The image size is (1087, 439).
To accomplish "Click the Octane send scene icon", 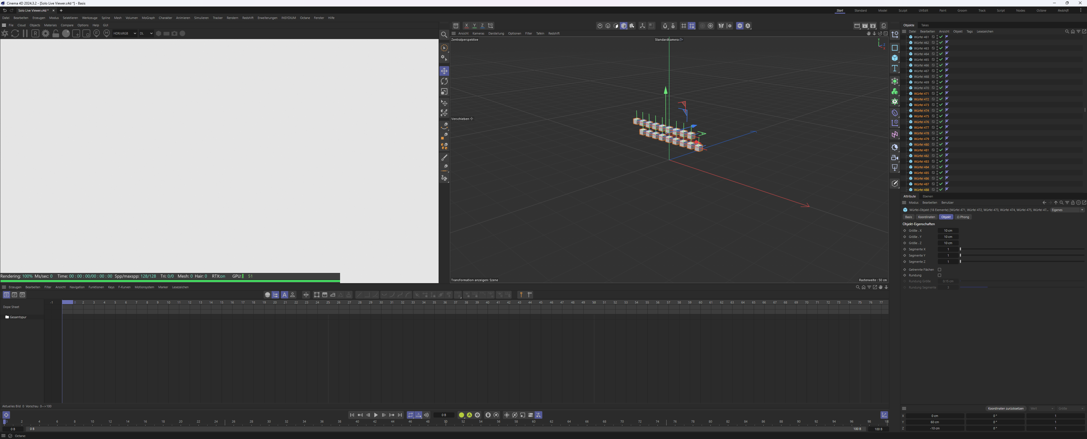I will click(5, 33).
